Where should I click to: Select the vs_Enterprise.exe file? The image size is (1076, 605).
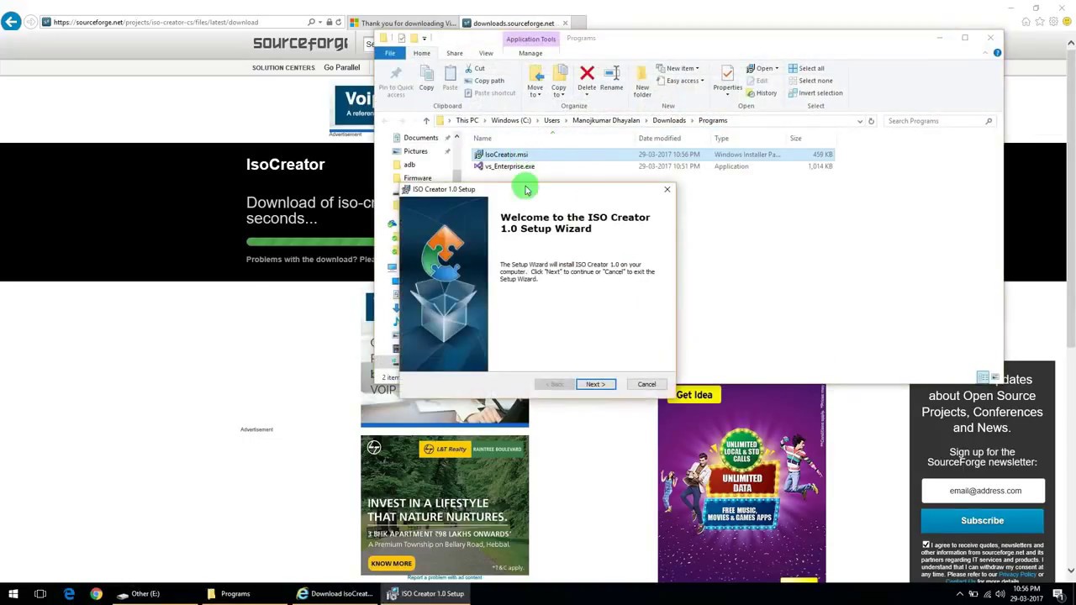click(x=509, y=166)
